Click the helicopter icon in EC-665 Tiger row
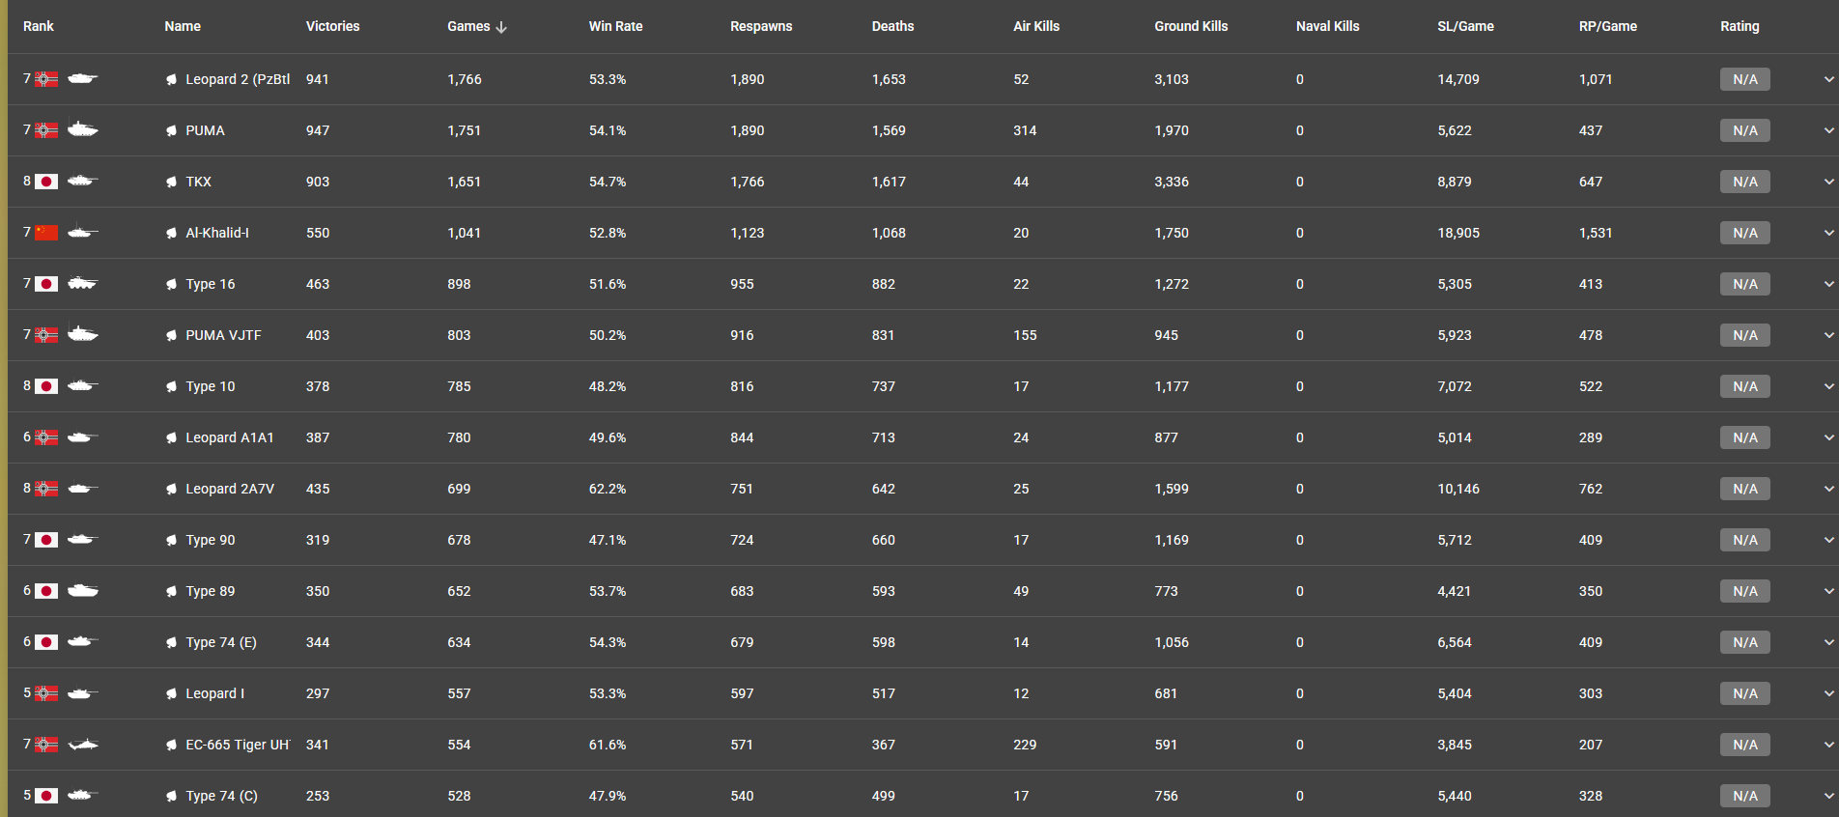Viewport: 1839px width, 817px height. tap(83, 745)
